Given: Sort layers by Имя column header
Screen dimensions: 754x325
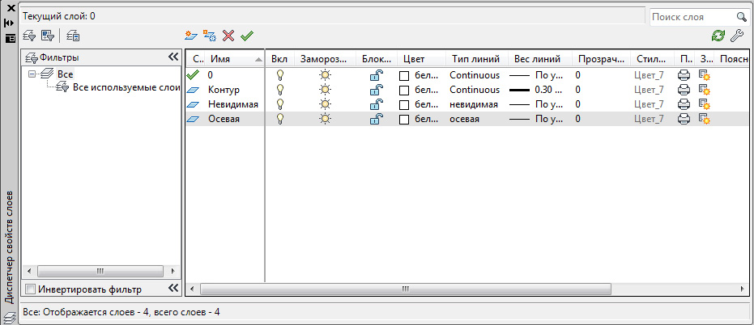Looking at the screenshot, I should coord(231,59).
